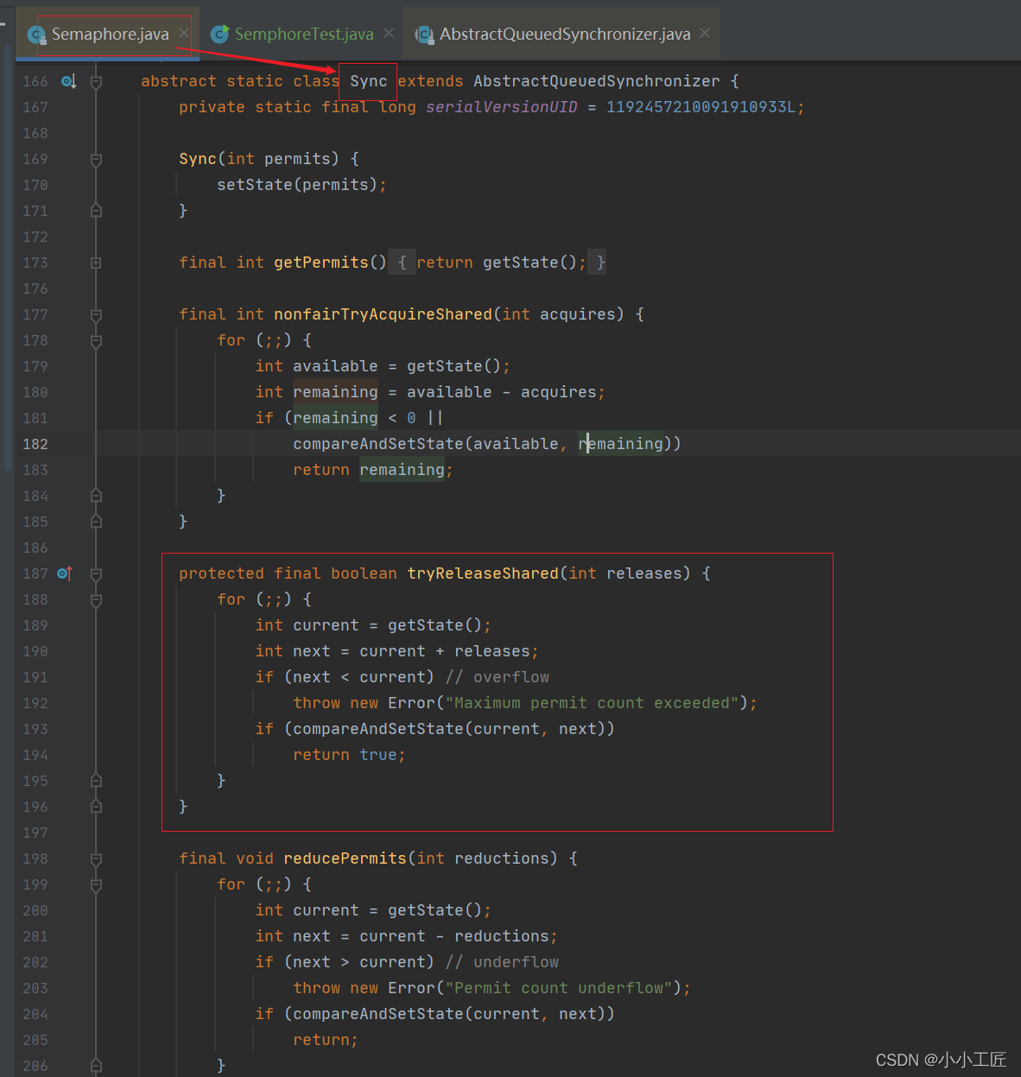This screenshot has width=1021, height=1077.
Task: Click the AbstractQueuedSynchronizer.java file icon
Action: (424, 35)
